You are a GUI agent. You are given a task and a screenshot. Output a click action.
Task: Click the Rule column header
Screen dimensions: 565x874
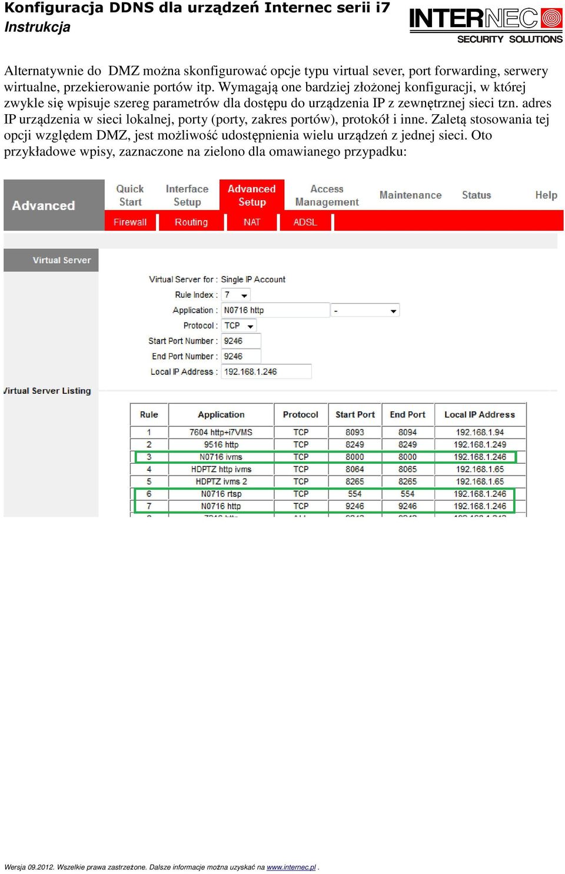tap(149, 414)
